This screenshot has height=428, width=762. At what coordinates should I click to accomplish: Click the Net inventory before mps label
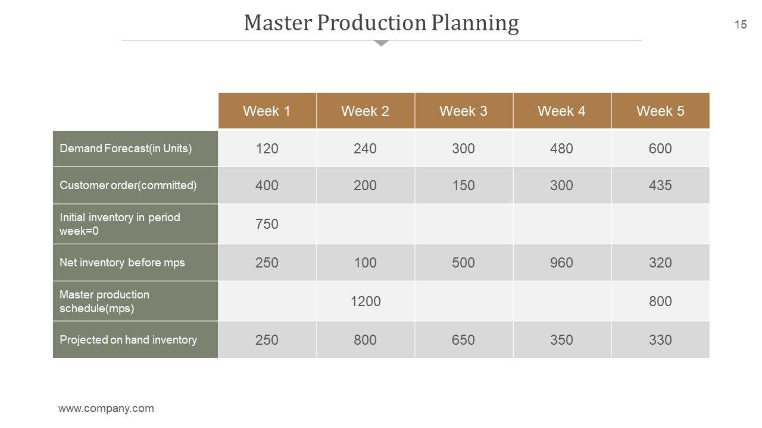coord(122,263)
